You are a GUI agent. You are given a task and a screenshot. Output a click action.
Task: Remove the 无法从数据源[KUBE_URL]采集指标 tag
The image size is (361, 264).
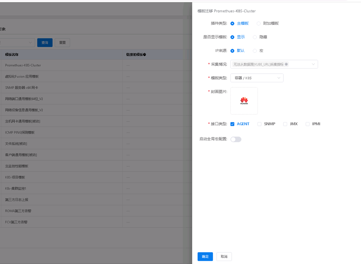tap(286, 64)
